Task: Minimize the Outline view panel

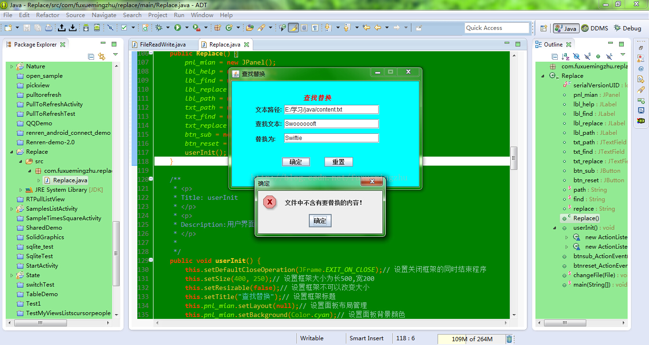Action: point(611,43)
